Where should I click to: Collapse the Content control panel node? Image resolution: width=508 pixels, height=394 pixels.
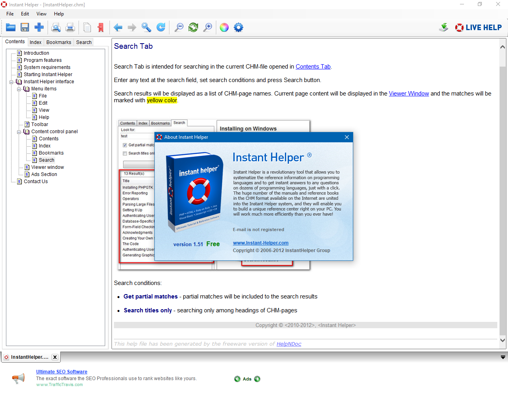tap(19, 132)
